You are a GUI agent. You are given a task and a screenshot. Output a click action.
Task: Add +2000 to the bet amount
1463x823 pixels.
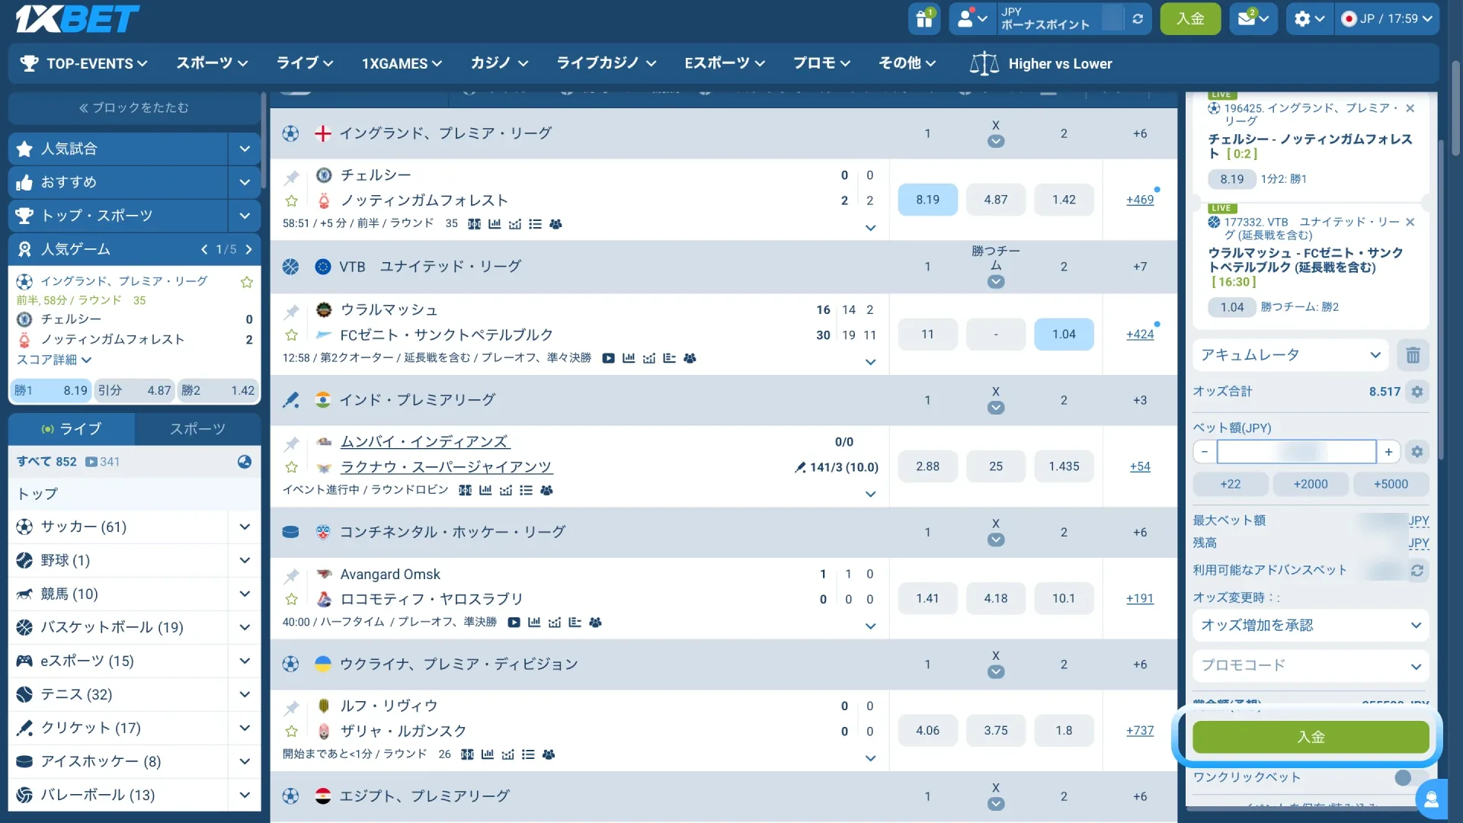[x=1311, y=484]
